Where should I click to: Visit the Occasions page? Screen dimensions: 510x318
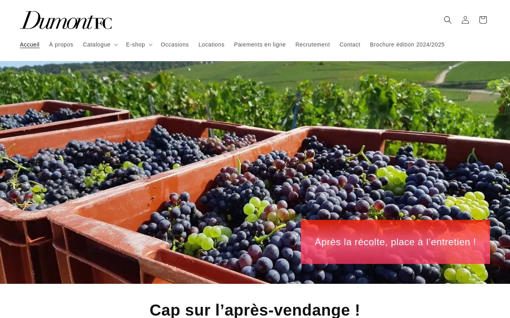[175, 45]
